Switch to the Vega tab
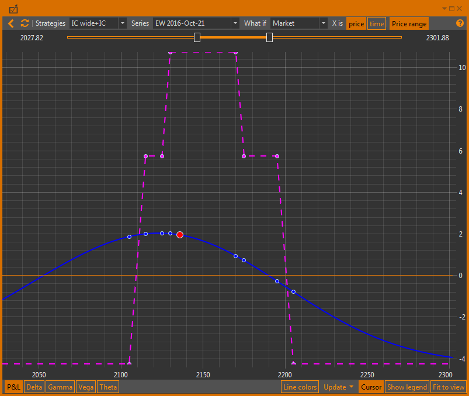The width and height of the screenshot is (469, 396). point(86,387)
